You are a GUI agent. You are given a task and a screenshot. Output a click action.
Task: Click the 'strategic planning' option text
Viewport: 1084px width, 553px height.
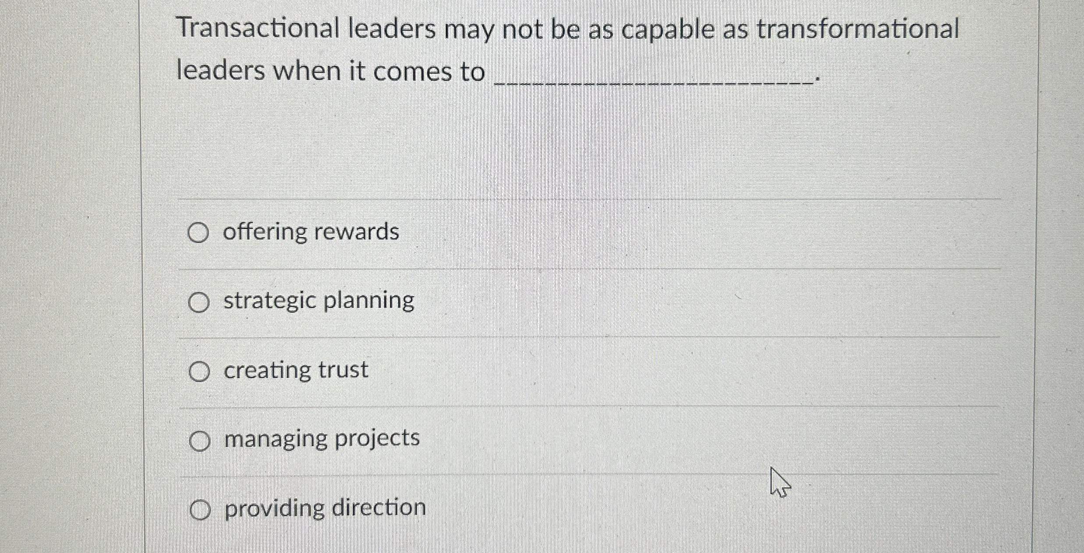point(318,301)
